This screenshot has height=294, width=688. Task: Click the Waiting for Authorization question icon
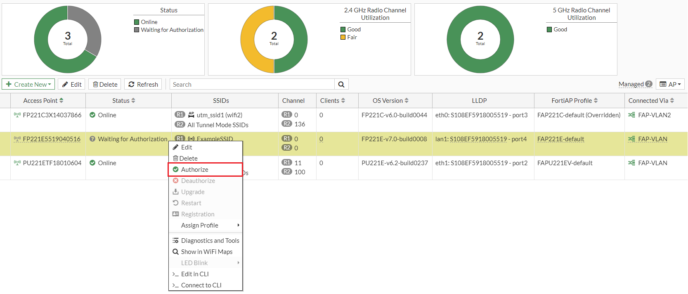pyautogui.click(x=92, y=139)
